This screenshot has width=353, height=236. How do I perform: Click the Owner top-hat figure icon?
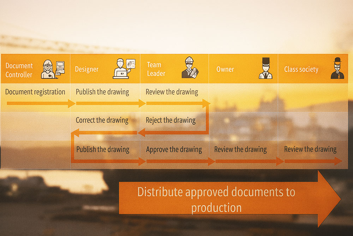pos(266,68)
